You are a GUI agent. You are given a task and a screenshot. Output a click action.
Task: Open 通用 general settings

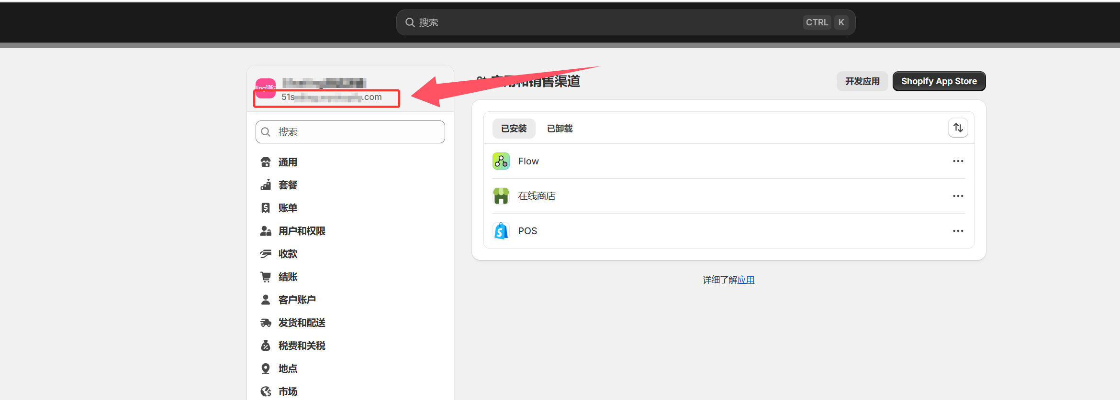tap(287, 162)
